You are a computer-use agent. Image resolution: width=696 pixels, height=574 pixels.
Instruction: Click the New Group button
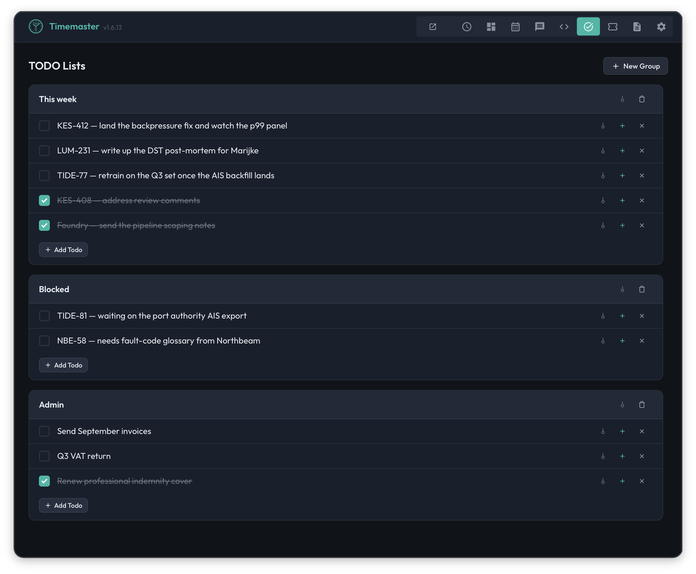point(635,66)
